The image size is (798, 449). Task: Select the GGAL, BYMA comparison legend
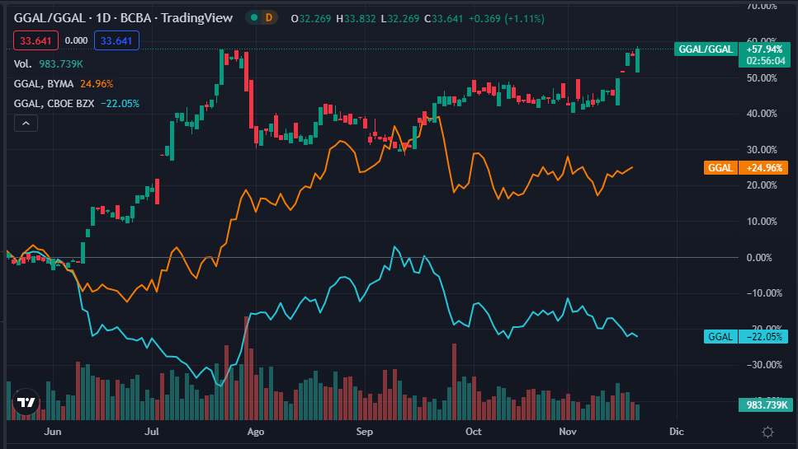[x=64, y=83]
